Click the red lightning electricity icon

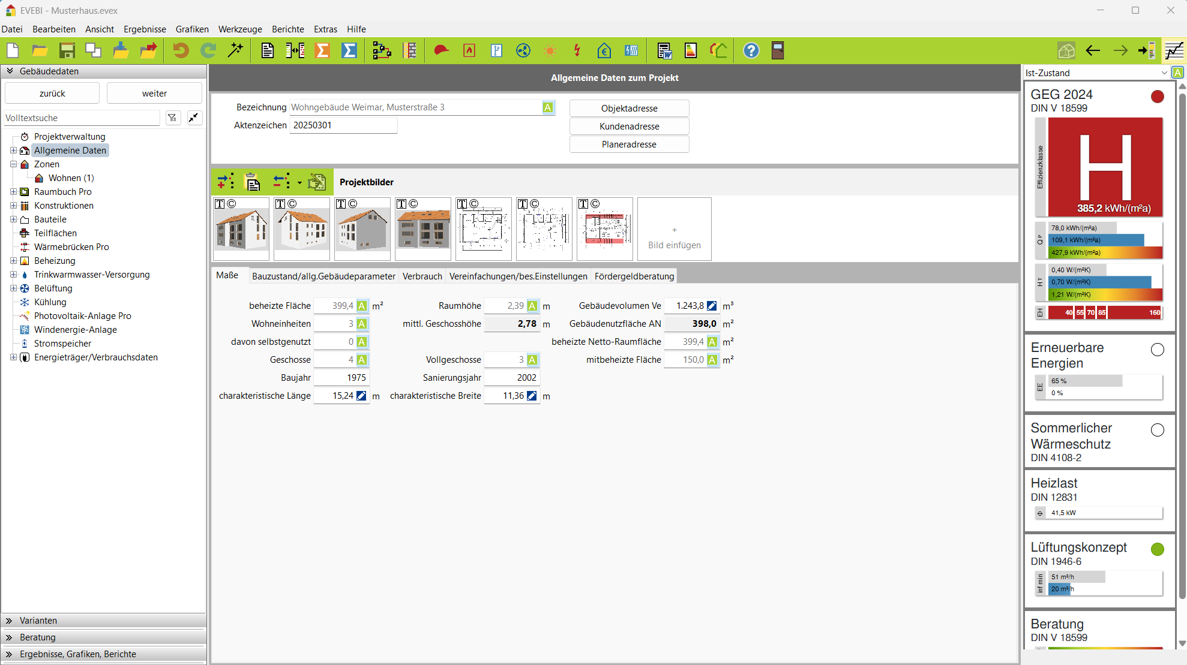577,51
